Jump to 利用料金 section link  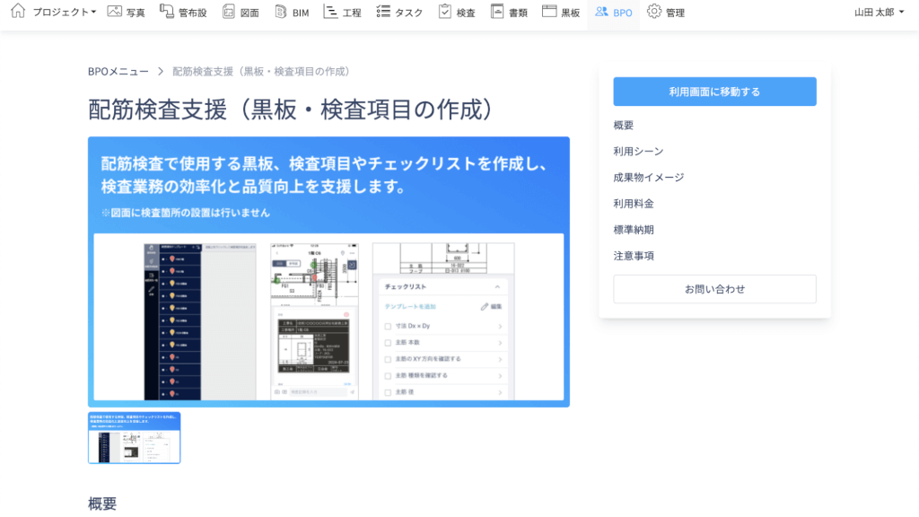(x=634, y=204)
